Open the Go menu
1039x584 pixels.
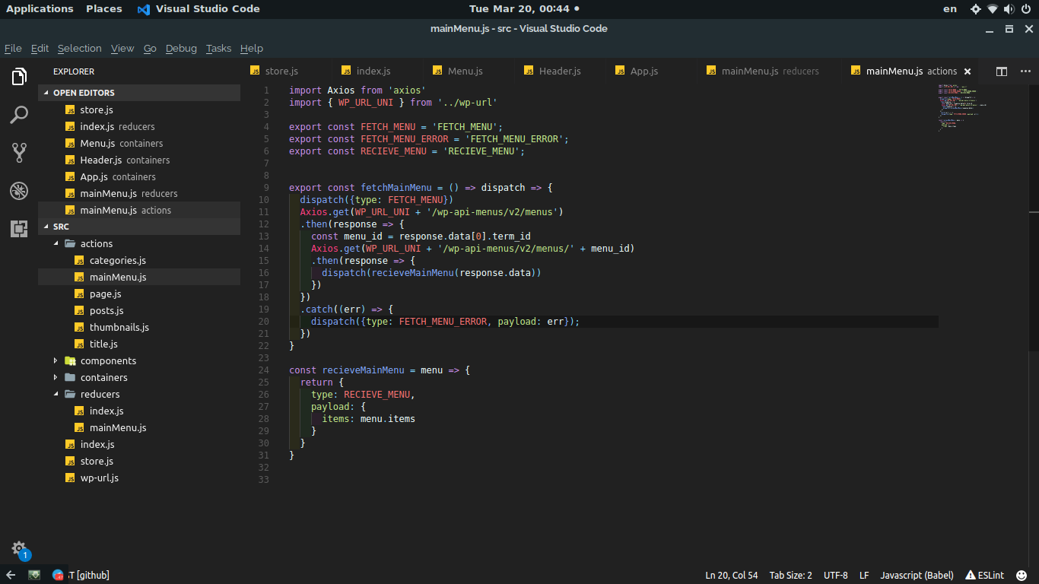[150, 48]
